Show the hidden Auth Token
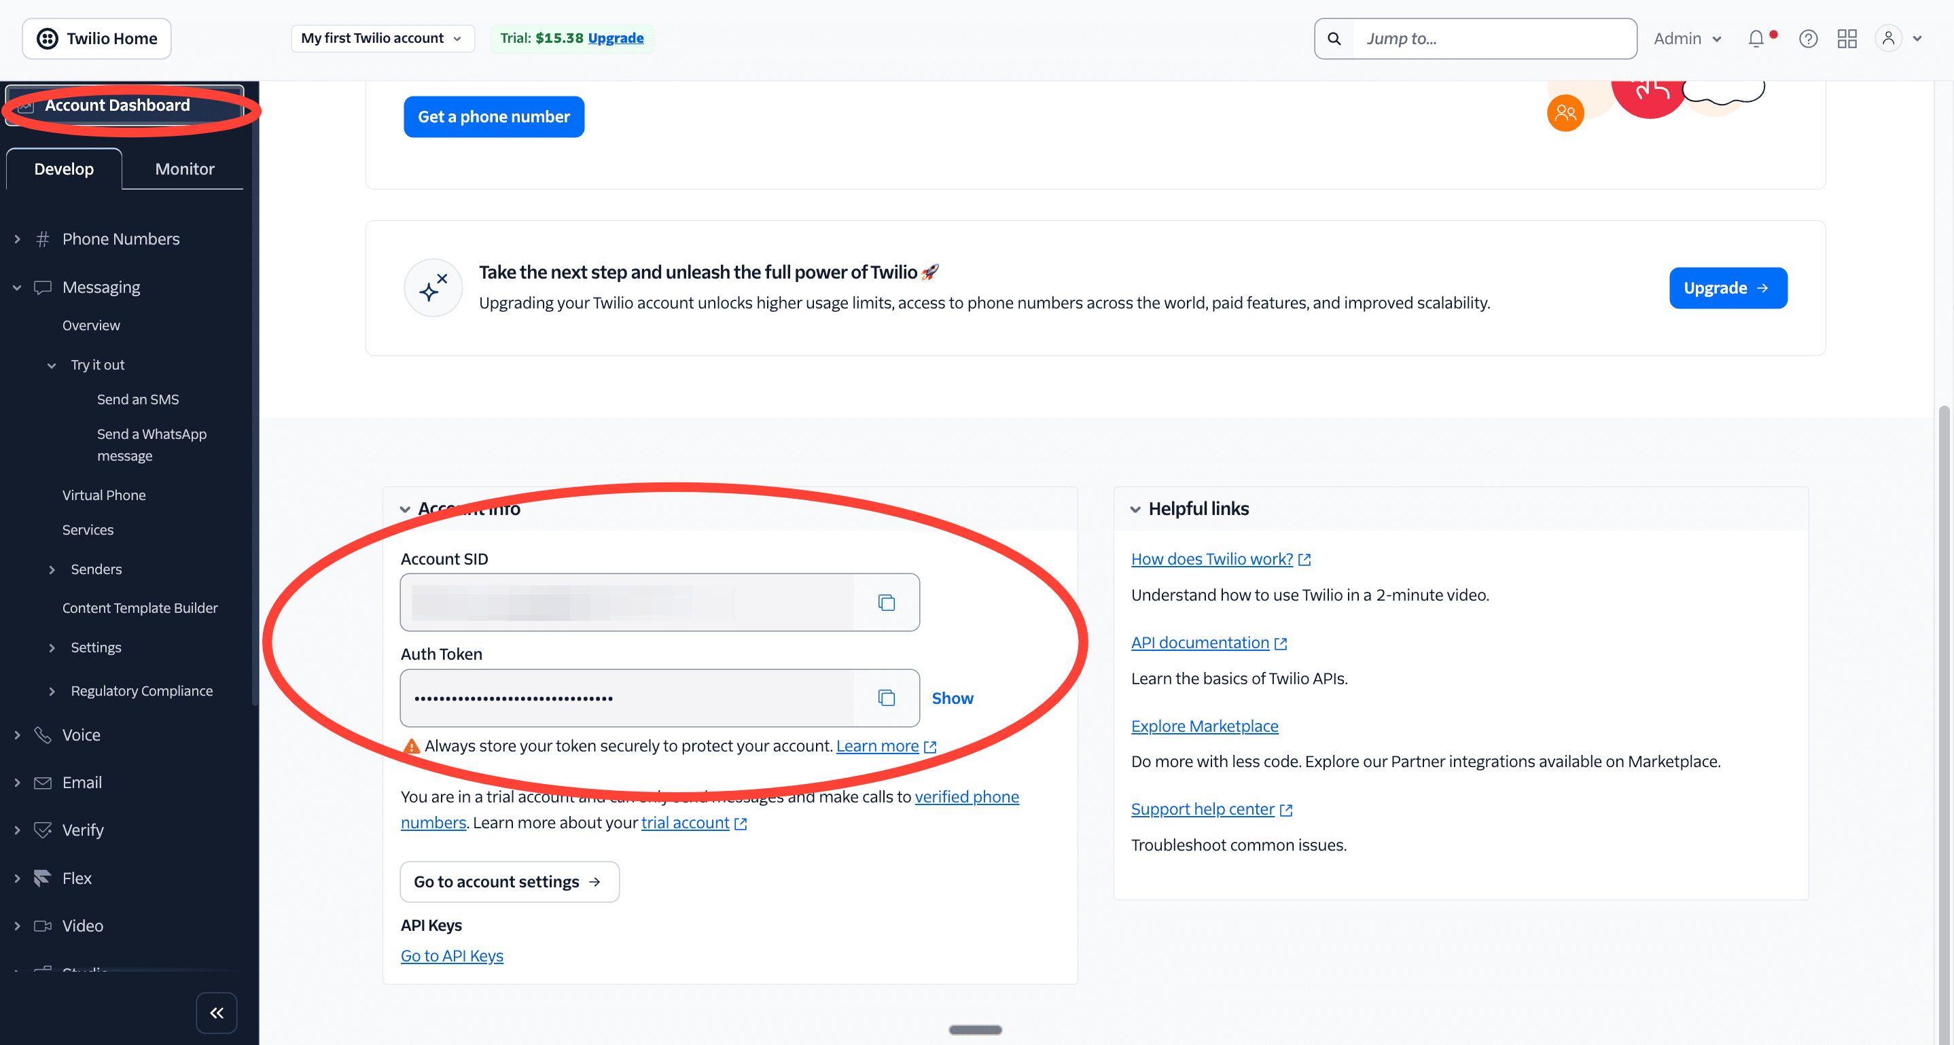The image size is (1954, 1045). 952,698
